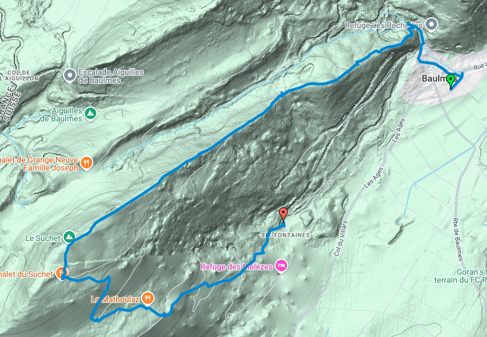This screenshot has width=487, height=337.
Task: Click the 1400m contour label near Suchet
Action: click(87, 290)
